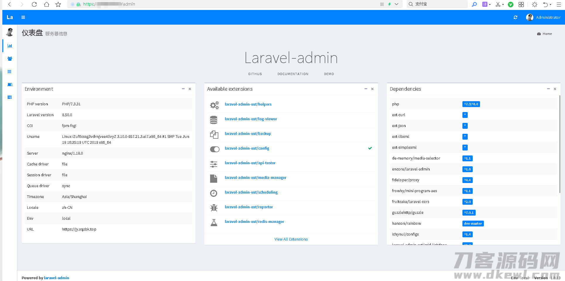This screenshot has width=565, height=281.
Task: Click the green shield checkmark icon
Action: pos(510,4)
